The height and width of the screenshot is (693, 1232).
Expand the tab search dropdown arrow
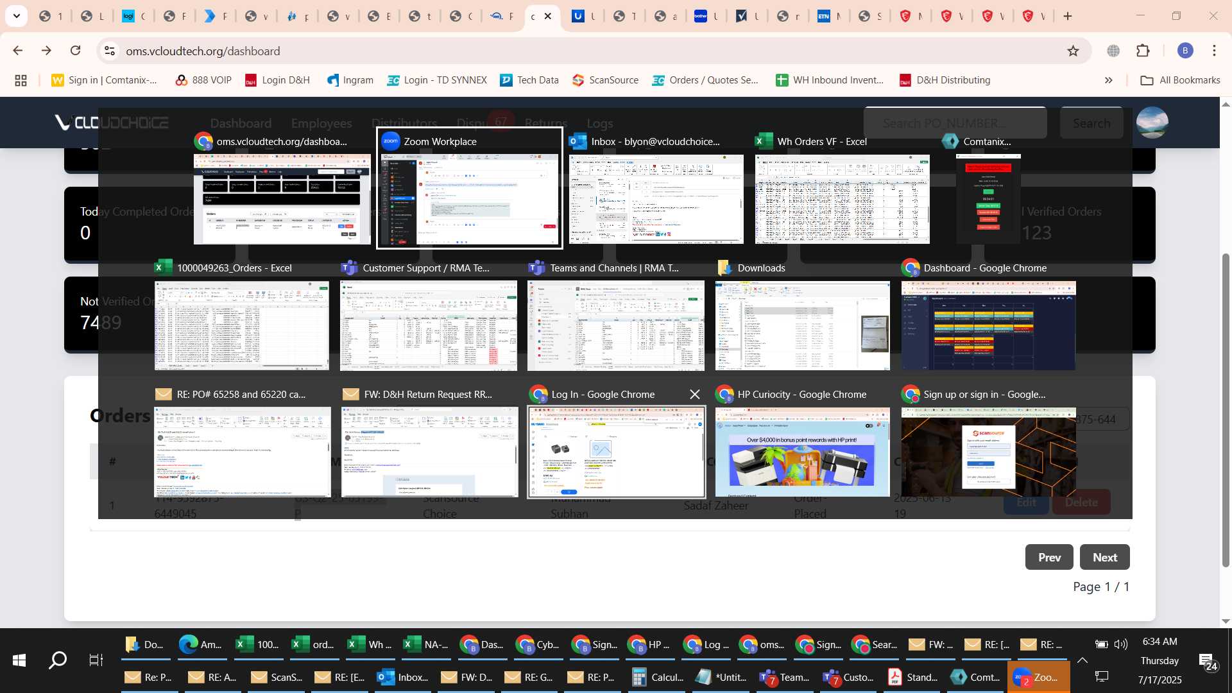pyautogui.click(x=16, y=16)
